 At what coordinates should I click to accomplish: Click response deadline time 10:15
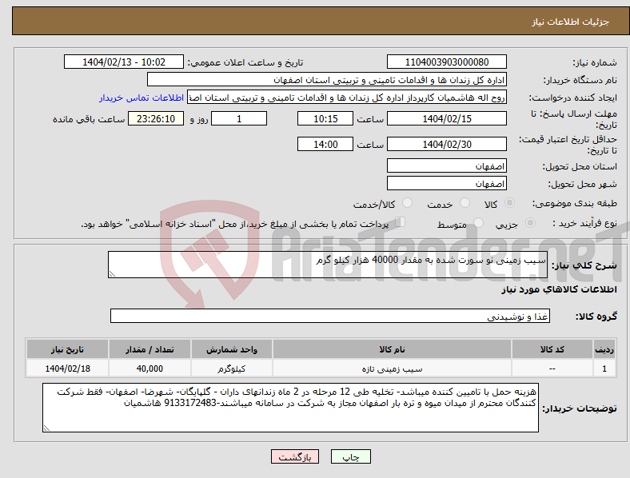[325, 118]
